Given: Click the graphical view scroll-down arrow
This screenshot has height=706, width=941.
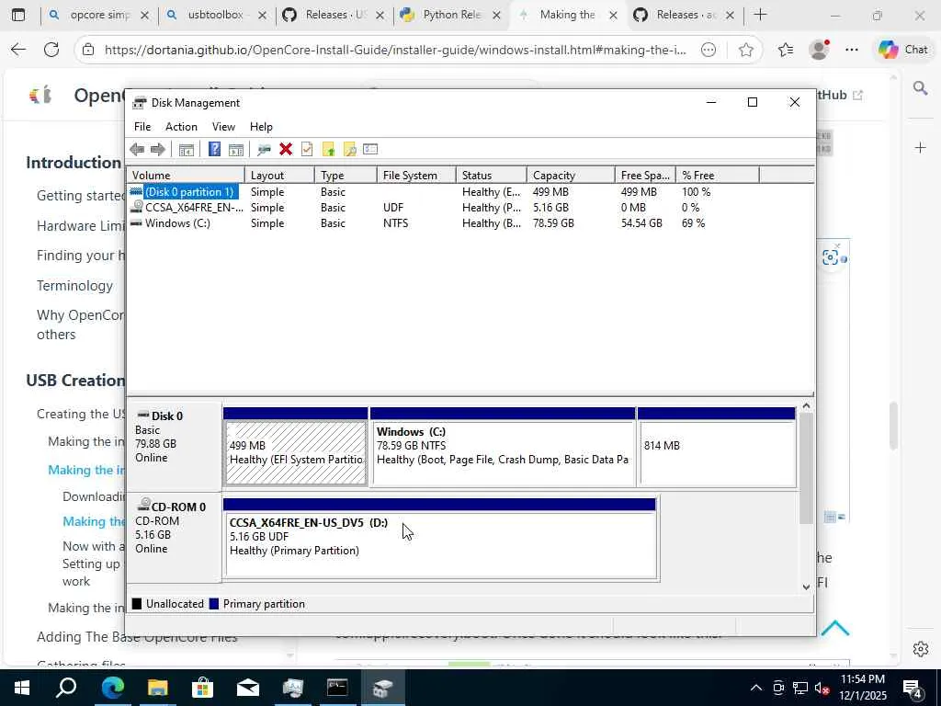Looking at the screenshot, I should [806, 587].
